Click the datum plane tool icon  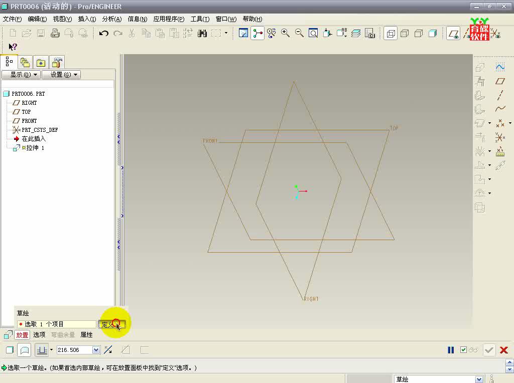500,81
